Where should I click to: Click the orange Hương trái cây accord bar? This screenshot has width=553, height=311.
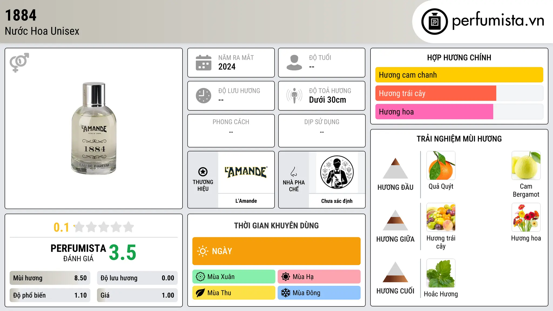[x=436, y=93]
